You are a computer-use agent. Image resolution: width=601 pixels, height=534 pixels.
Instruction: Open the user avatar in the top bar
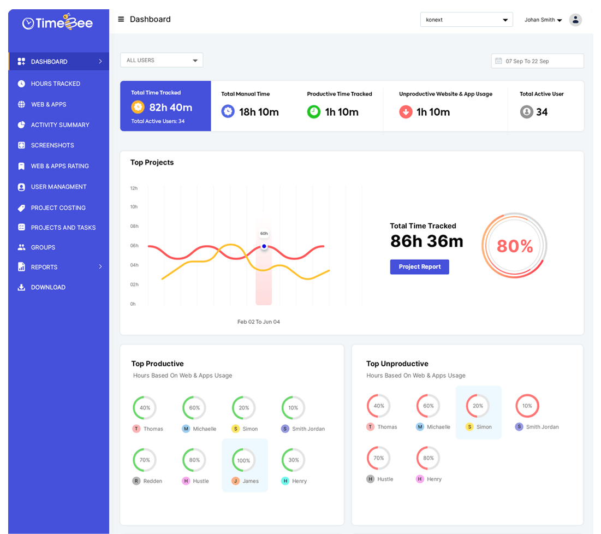[x=575, y=20]
